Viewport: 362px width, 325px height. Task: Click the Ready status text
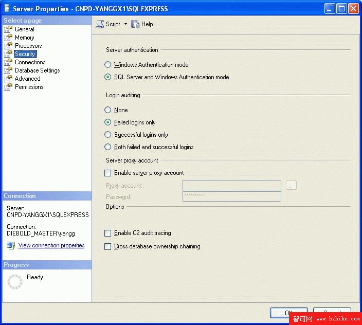(35, 277)
